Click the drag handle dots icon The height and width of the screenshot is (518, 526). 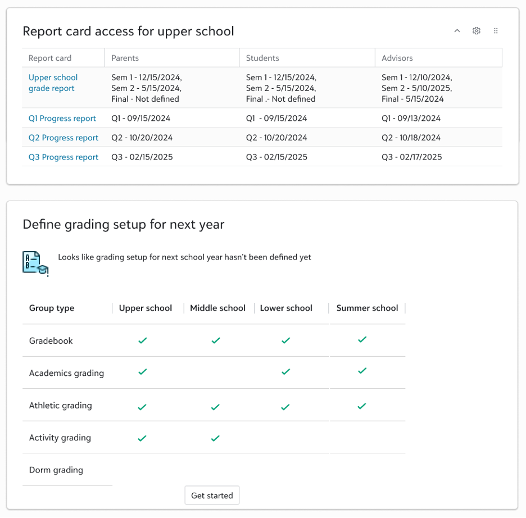[496, 31]
